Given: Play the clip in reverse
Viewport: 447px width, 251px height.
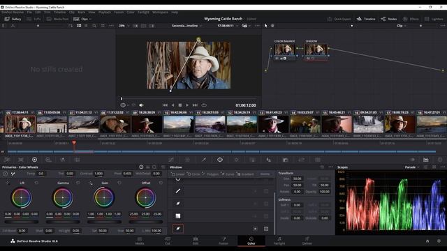Looking at the screenshot, I should click(x=173, y=105).
